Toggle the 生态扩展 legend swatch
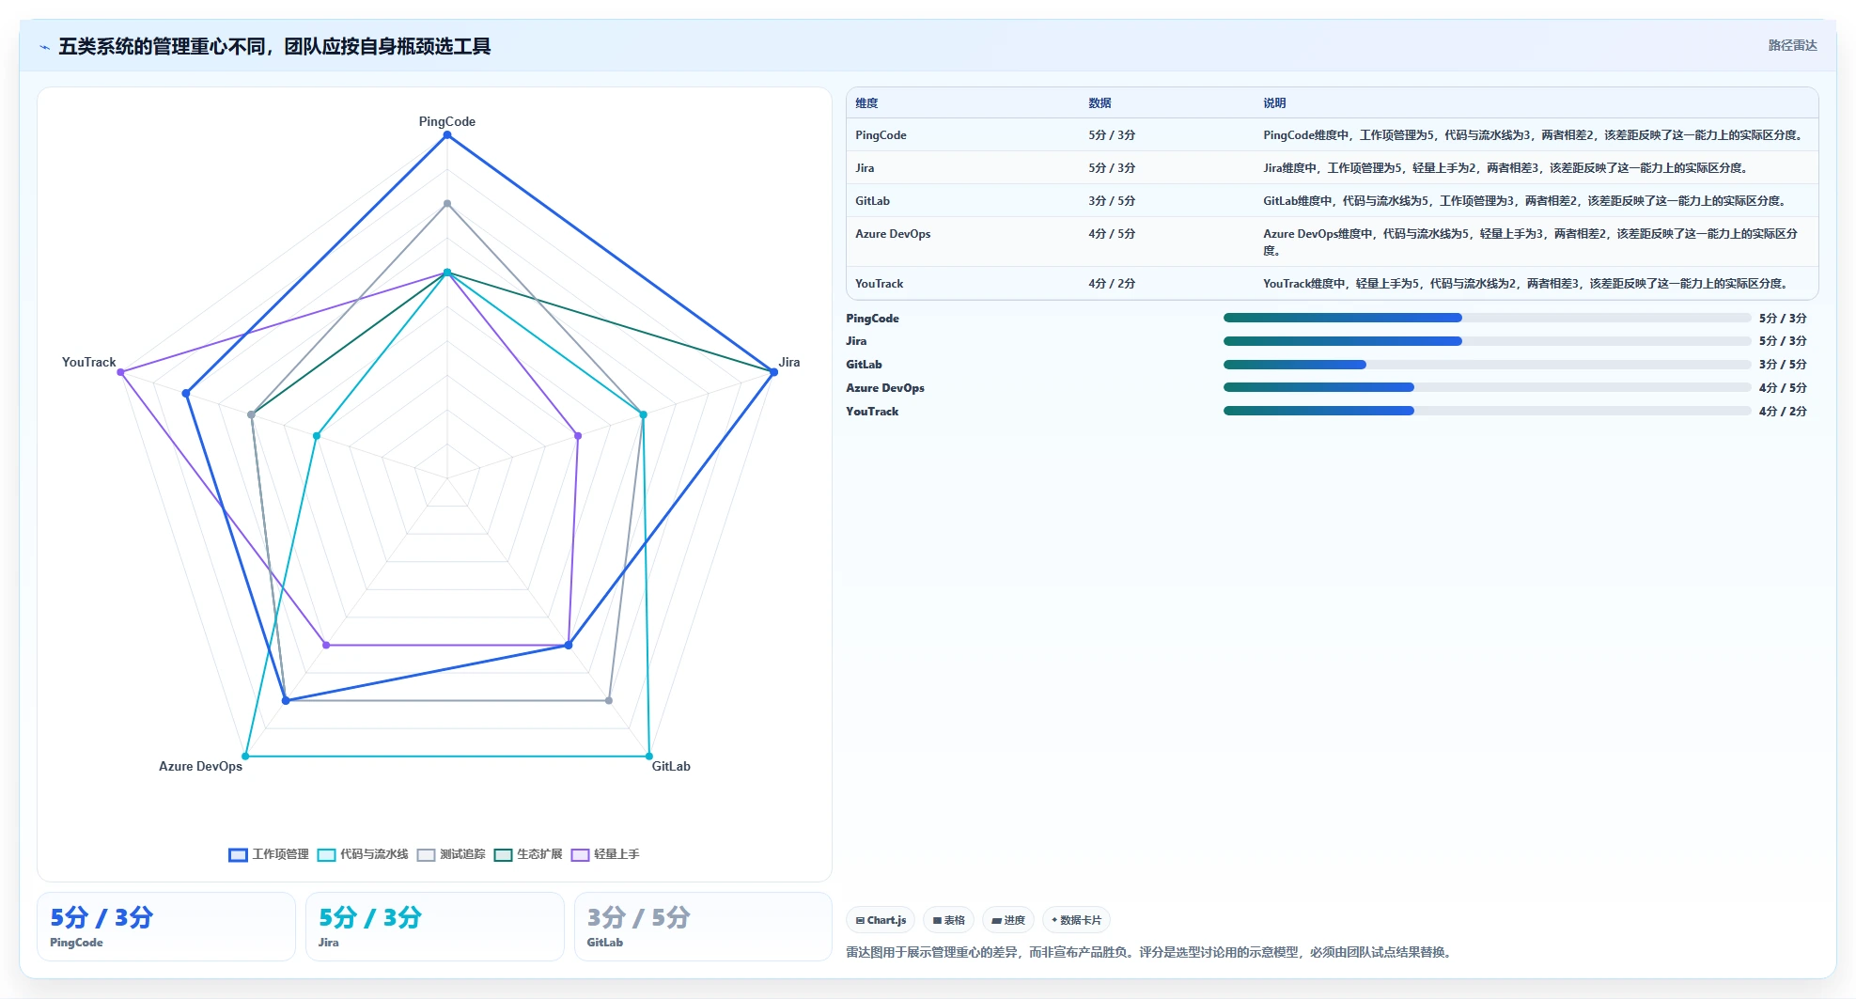 pyautogui.click(x=503, y=854)
